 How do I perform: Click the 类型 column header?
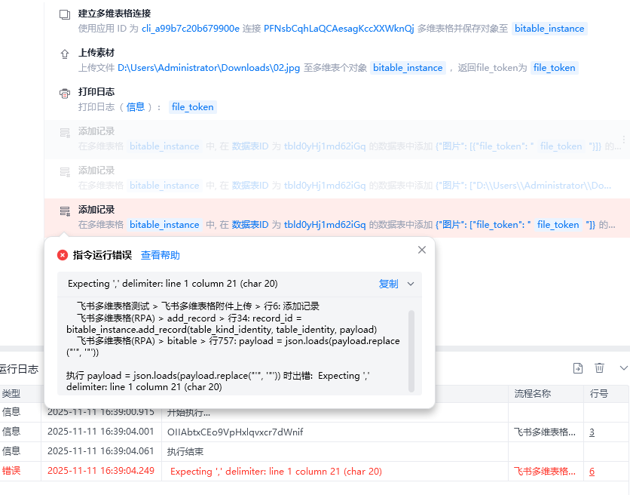11,394
